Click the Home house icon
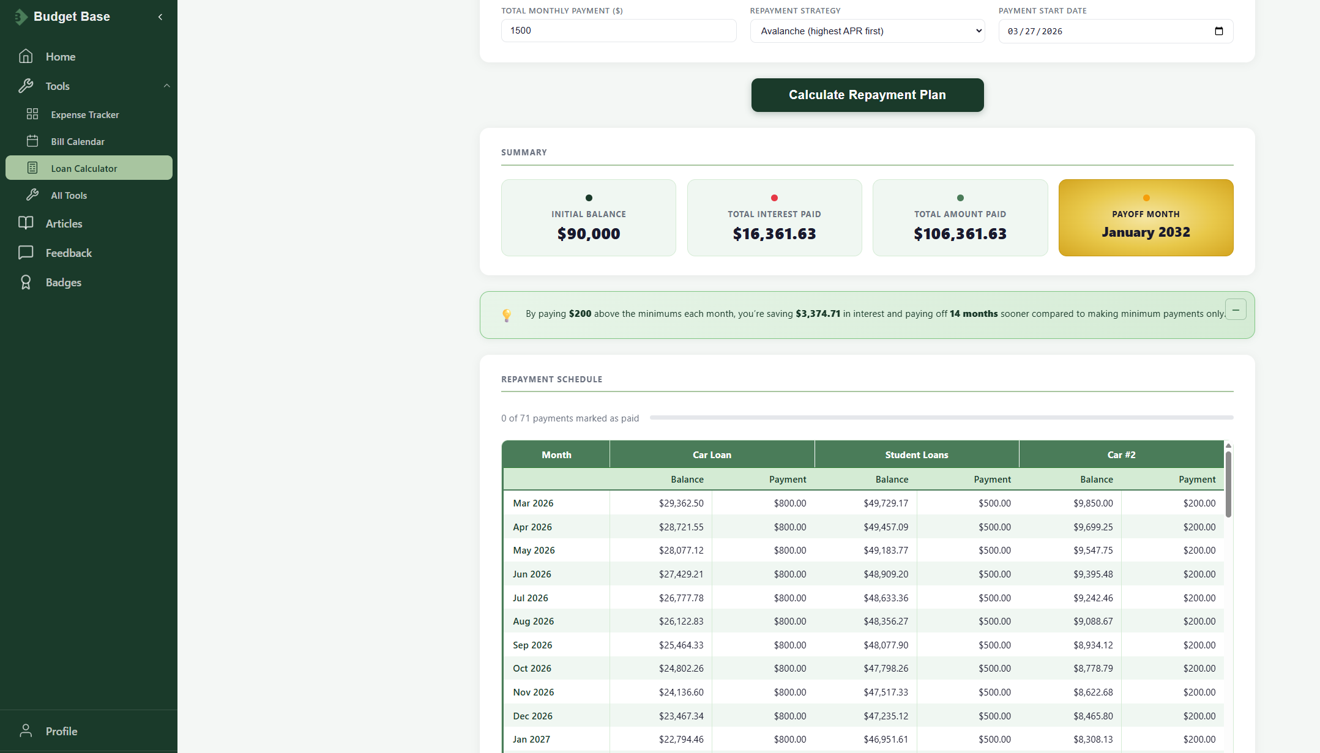 [26, 56]
